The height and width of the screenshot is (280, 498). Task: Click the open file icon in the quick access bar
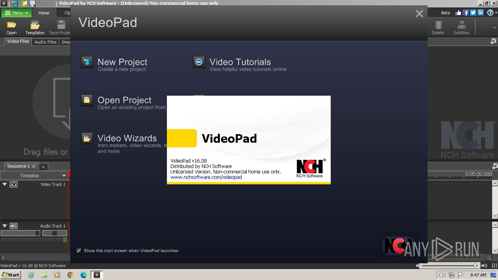(24, 3)
